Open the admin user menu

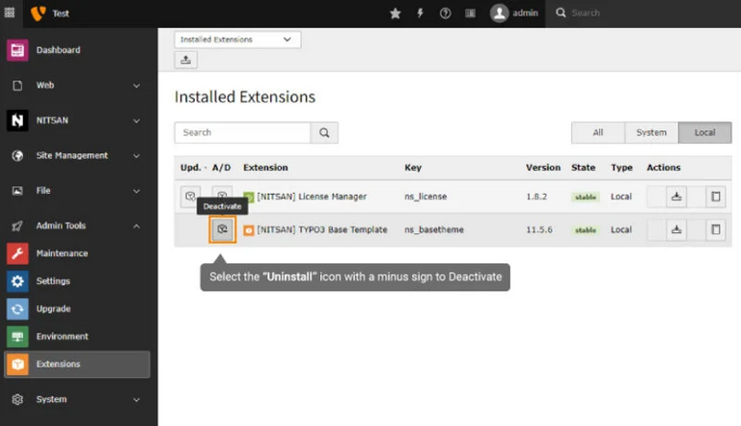pyautogui.click(x=514, y=13)
